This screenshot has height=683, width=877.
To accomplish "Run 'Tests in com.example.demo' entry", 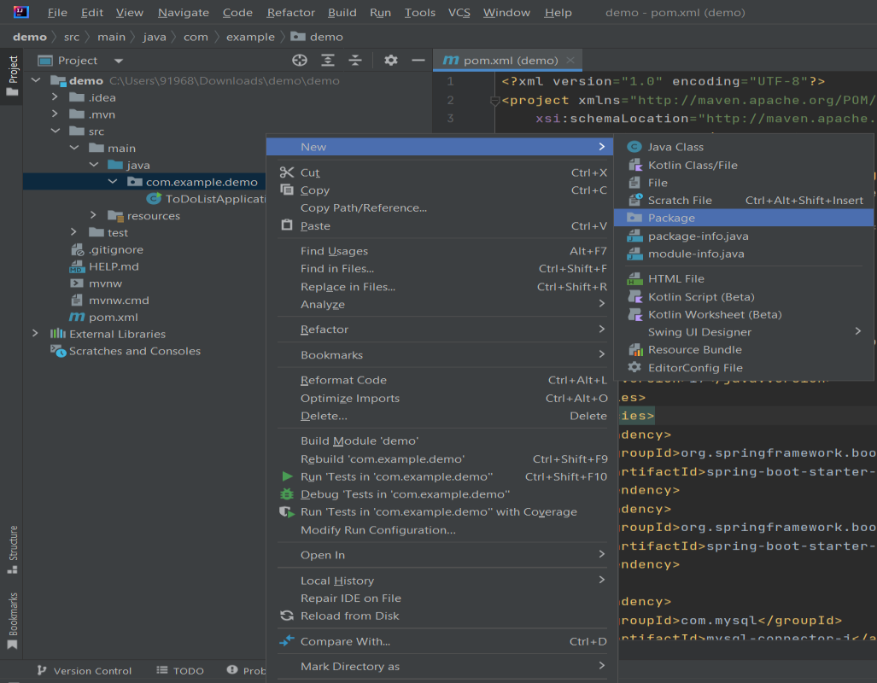I will click(x=441, y=477).
